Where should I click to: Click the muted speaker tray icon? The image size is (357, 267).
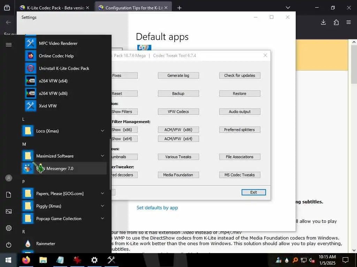click(312, 260)
